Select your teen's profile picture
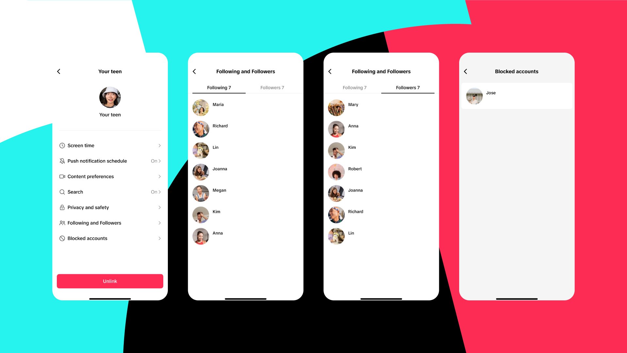627x353 pixels. point(110,96)
